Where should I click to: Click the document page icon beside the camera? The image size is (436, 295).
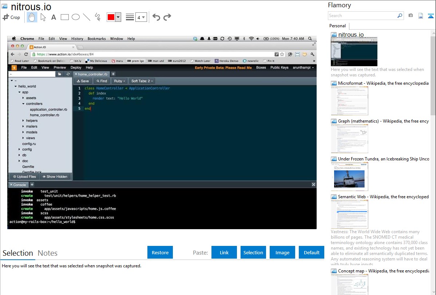[x=421, y=16]
